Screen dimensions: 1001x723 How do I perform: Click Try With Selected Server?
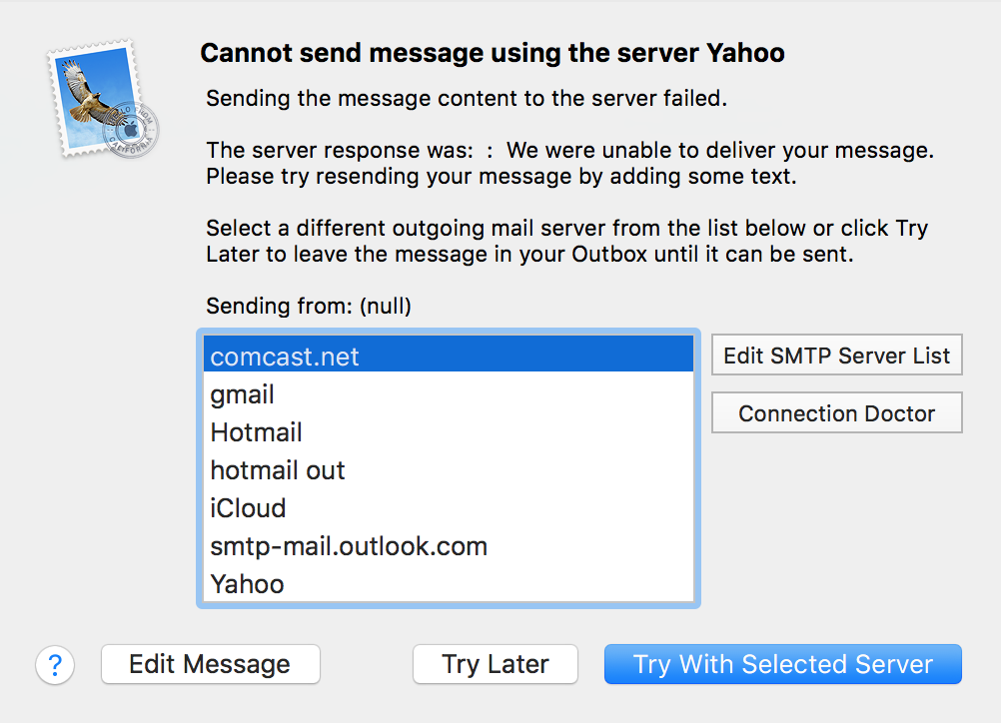pyautogui.click(x=782, y=664)
